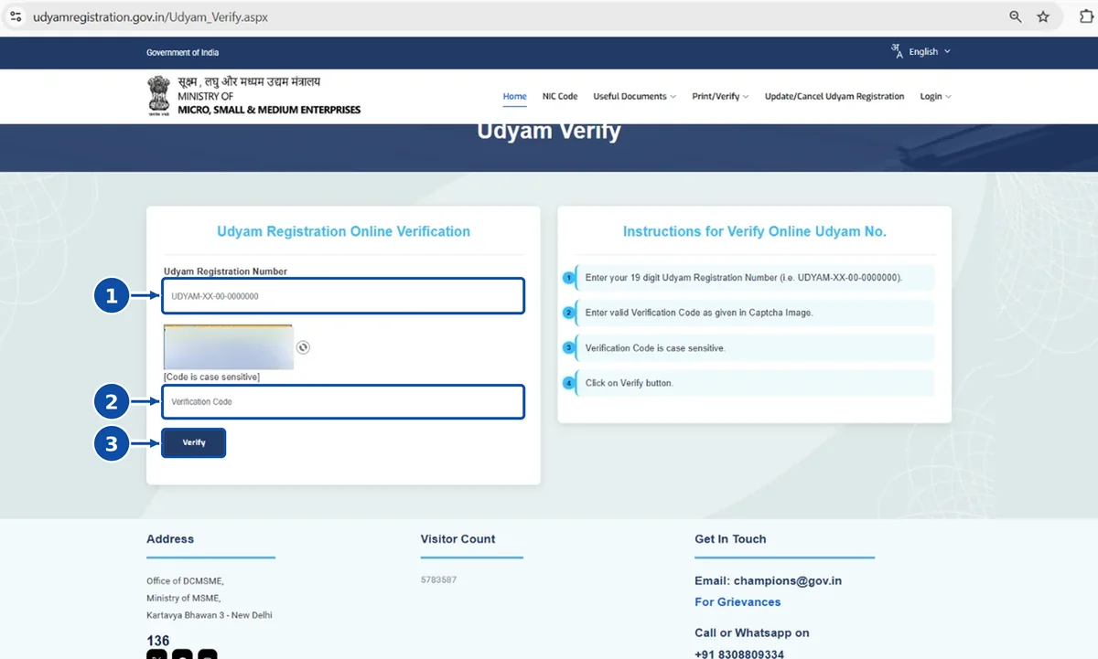Click instruction 'Verification Code is case sensitive.'
Image resolution: width=1098 pixels, height=659 pixels.
[655, 348]
